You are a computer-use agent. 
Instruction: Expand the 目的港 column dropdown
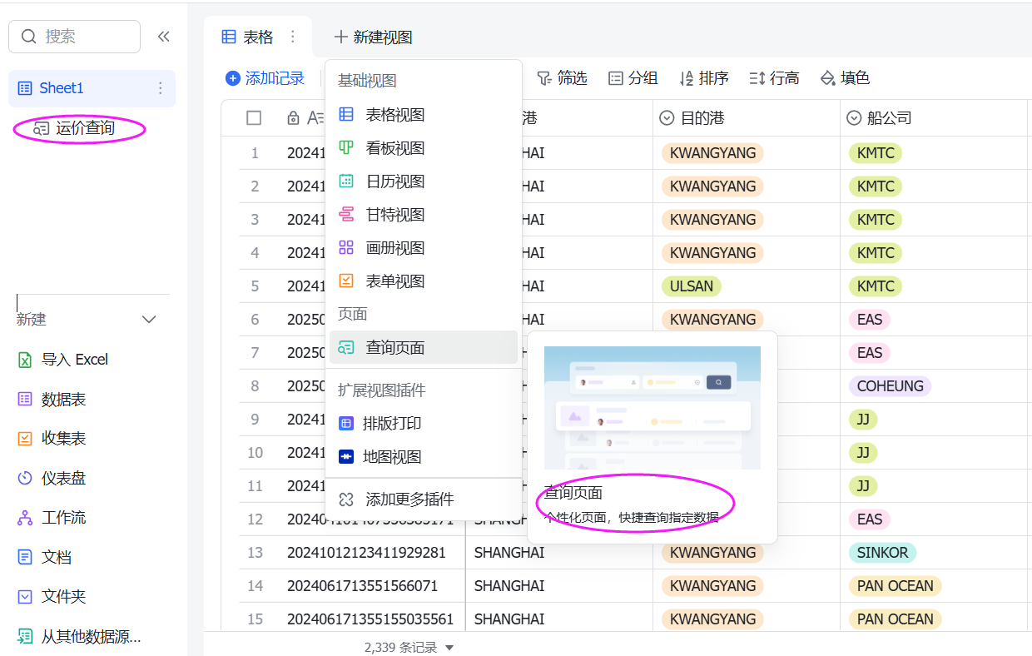pos(667,118)
